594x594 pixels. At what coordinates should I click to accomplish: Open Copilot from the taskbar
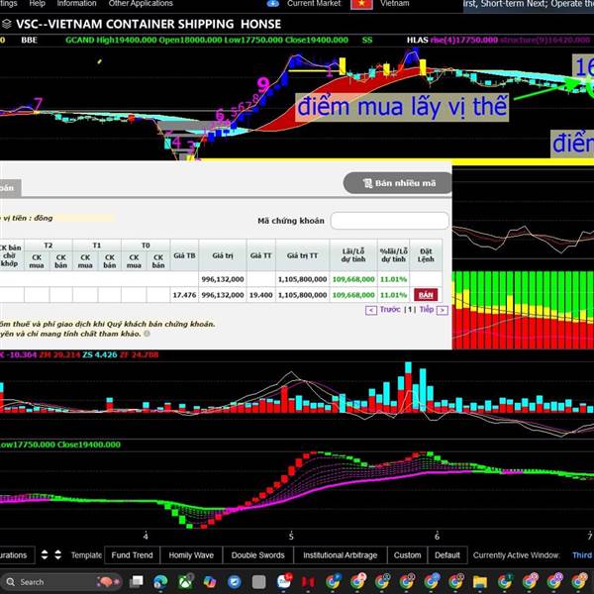pyautogui.click(x=210, y=581)
